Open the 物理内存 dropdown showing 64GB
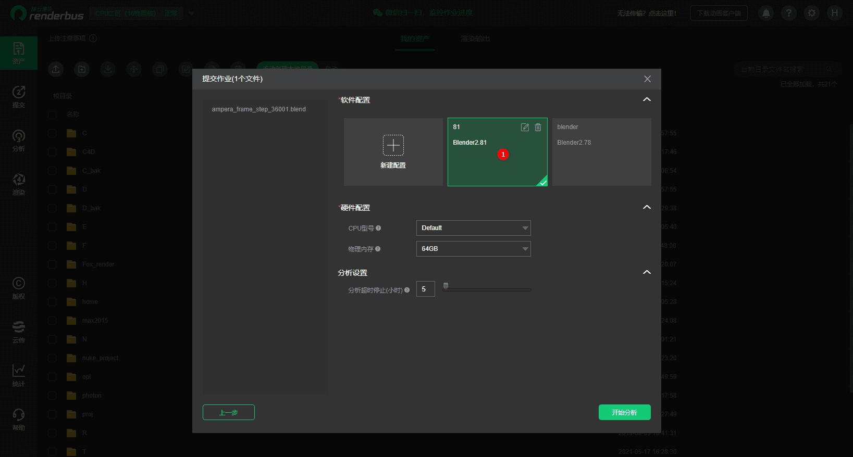Screen dimensions: 853x457 pos(473,249)
